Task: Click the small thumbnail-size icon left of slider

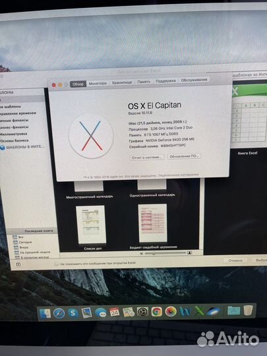Action: (x=142, y=253)
